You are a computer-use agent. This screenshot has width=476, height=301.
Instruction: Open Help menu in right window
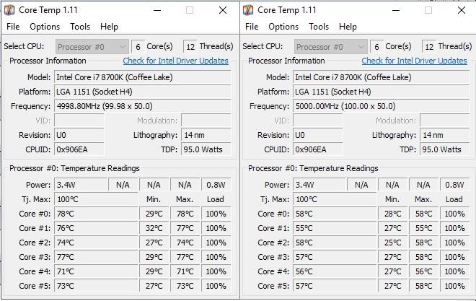(x=348, y=27)
